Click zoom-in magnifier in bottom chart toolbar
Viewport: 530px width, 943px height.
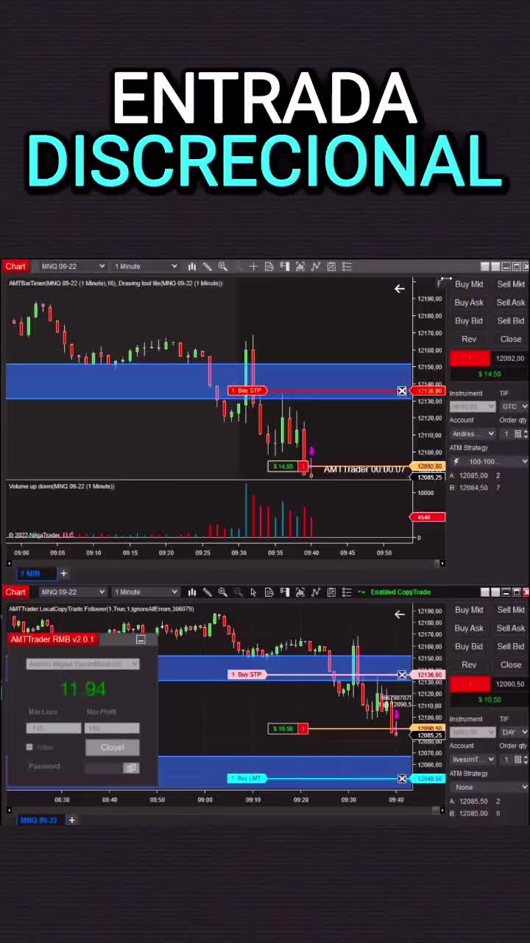pos(223,592)
